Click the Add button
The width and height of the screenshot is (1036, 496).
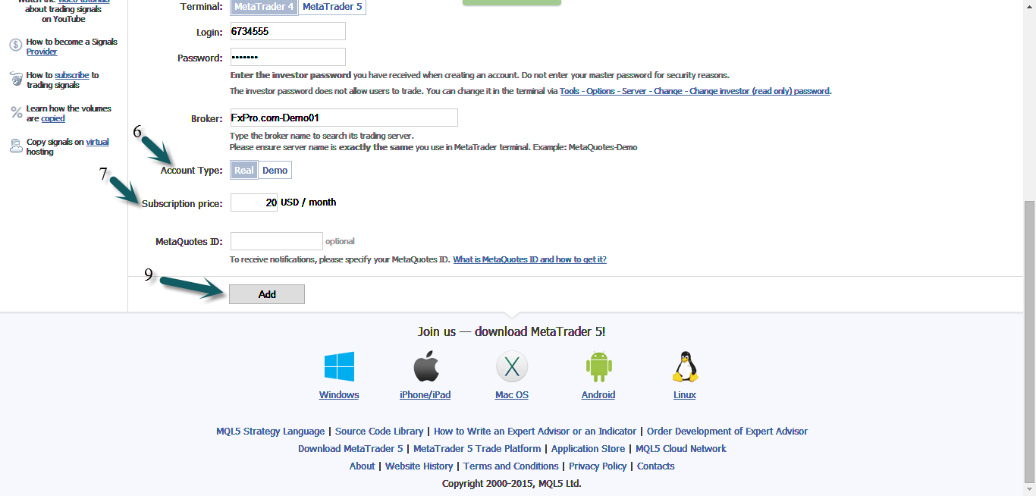(267, 294)
